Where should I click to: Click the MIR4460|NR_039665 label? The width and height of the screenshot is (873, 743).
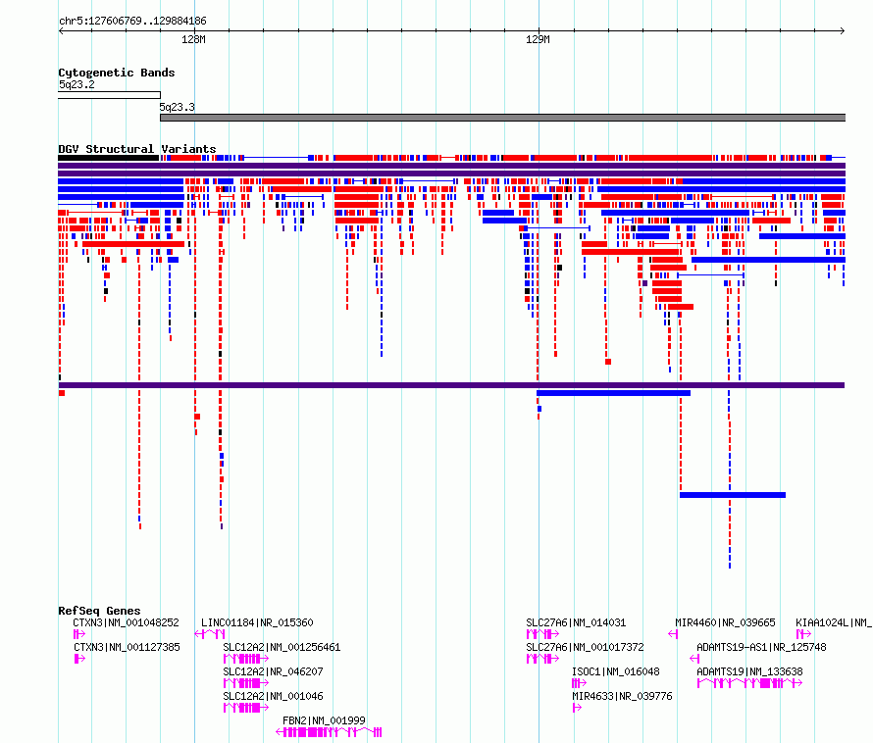(x=725, y=622)
